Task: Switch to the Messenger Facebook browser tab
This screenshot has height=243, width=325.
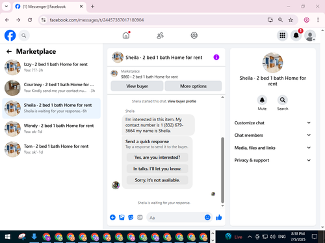Action: [49, 6]
